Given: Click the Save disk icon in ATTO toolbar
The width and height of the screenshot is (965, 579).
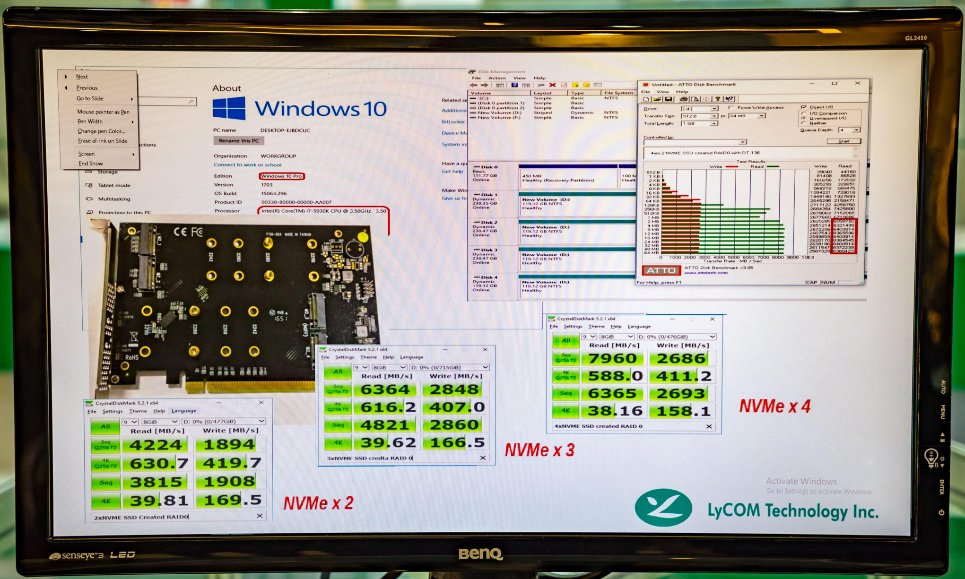Looking at the screenshot, I should point(669,99).
